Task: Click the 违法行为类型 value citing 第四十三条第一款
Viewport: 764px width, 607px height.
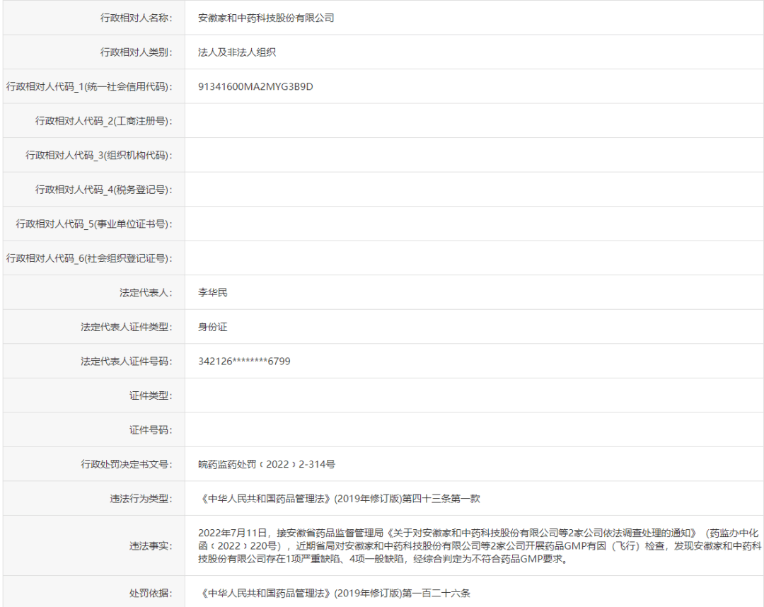Action: click(x=339, y=498)
